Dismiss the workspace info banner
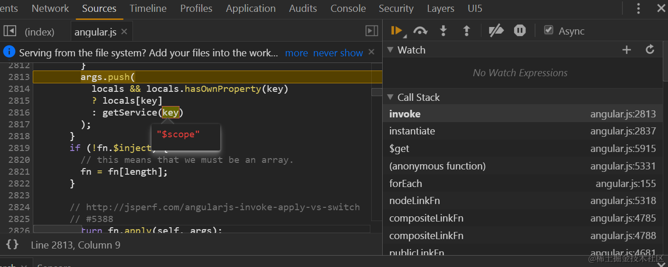This screenshot has width=668, height=267. [x=372, y=52]
